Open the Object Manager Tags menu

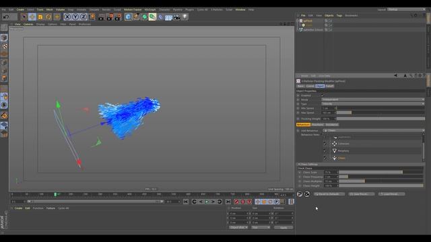click(x=339, y=15)
